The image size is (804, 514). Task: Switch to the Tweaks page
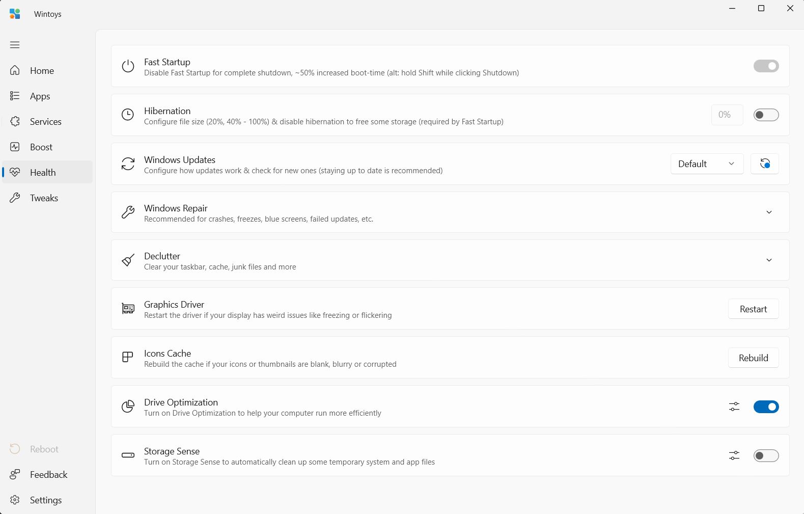pyautogui.click(x=44, y=198)
